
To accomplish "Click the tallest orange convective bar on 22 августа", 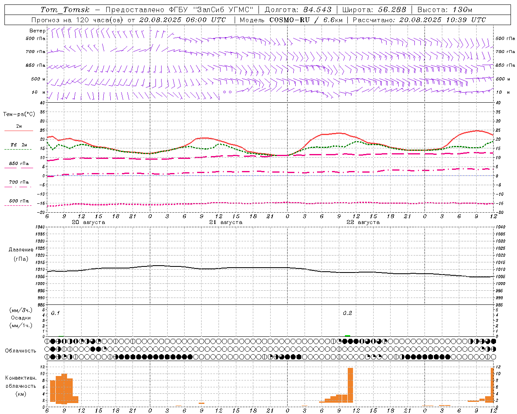I will [350, 385].
